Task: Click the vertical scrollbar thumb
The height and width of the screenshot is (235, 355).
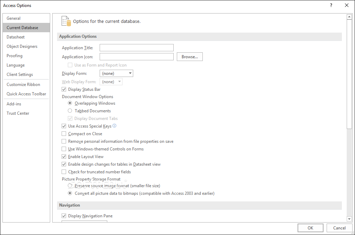Action: [x=349, y=74]
